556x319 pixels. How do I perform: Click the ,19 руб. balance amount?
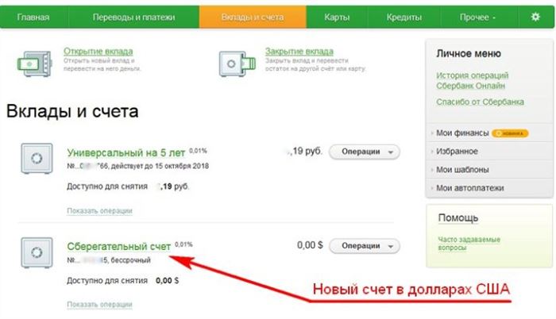(x=305, y=151)
